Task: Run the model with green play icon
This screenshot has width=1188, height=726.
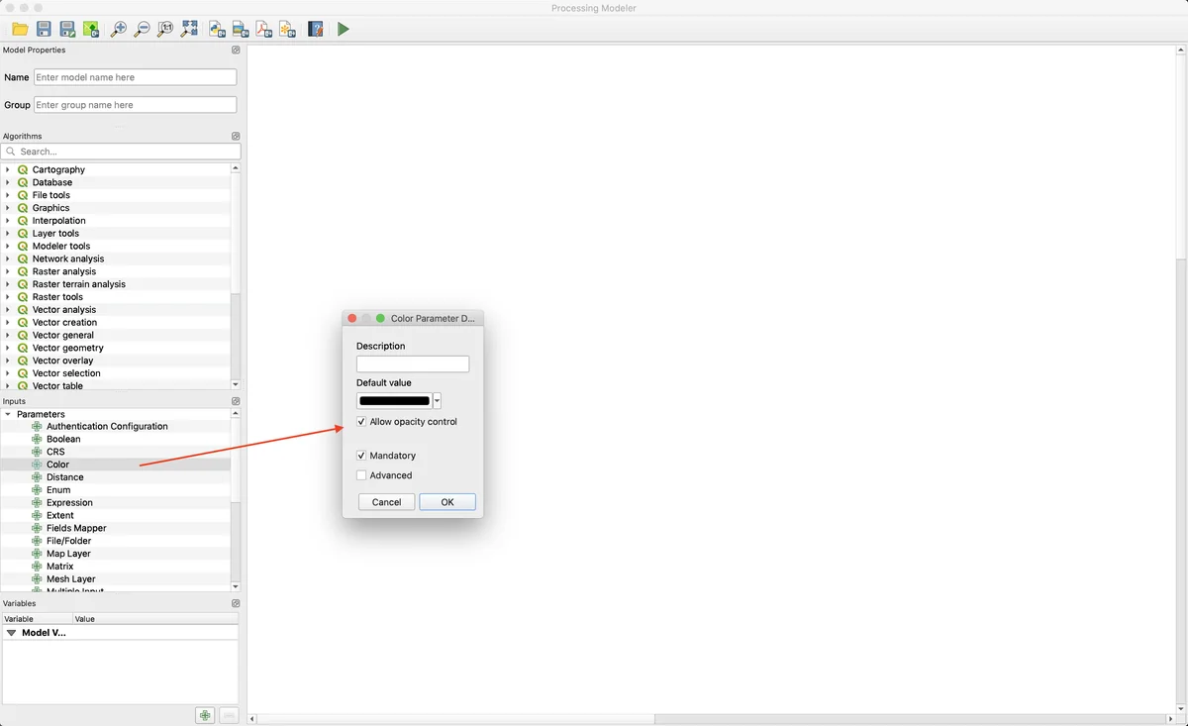Action: point(343,30)
